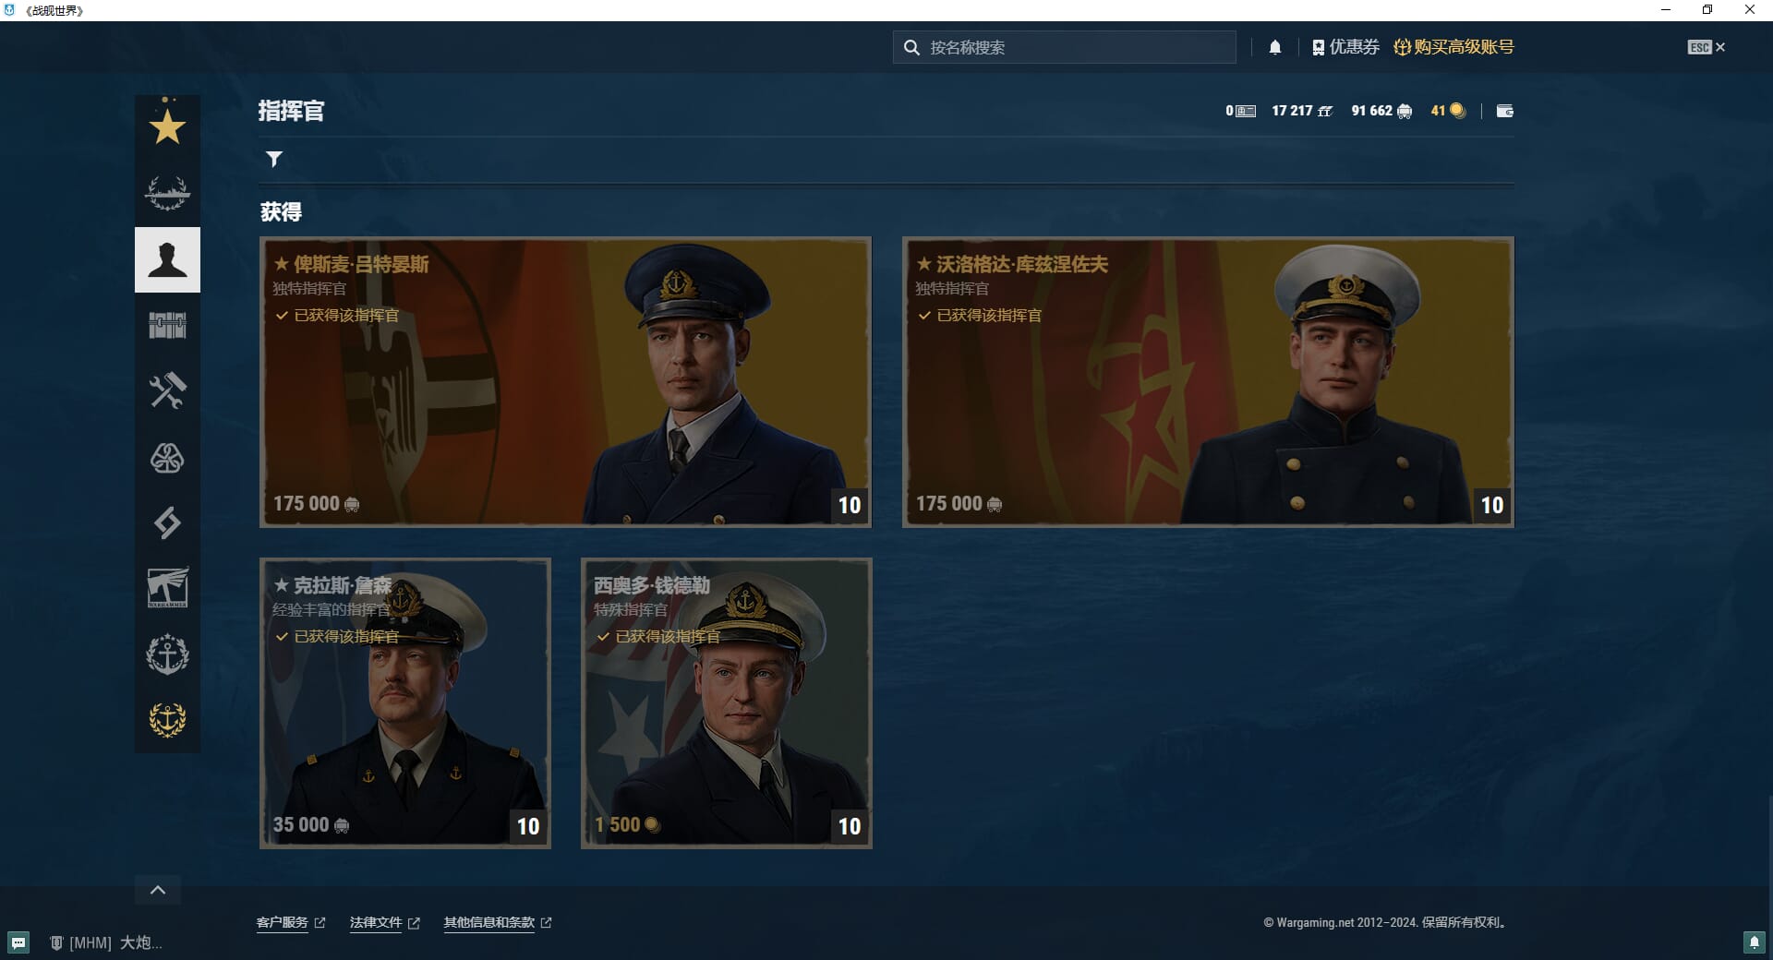Select the 西奥多·钱德勒 commander card

click(726, 703)
